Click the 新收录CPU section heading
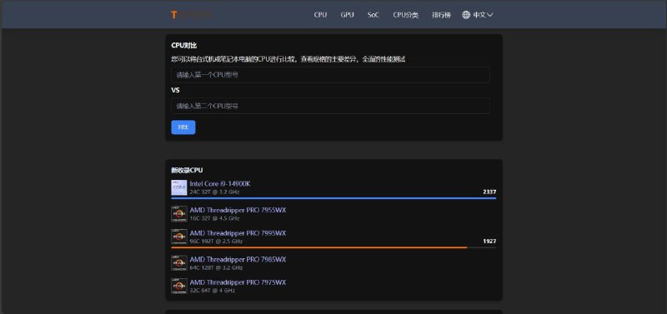 [x=187, y=170]
